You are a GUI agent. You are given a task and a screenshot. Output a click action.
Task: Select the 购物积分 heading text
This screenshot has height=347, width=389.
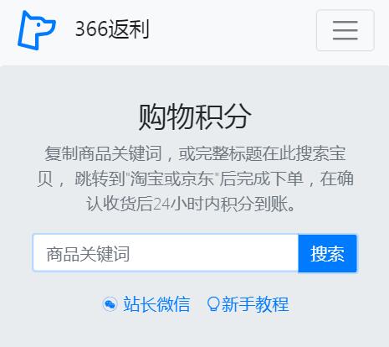tap(195, 117)
